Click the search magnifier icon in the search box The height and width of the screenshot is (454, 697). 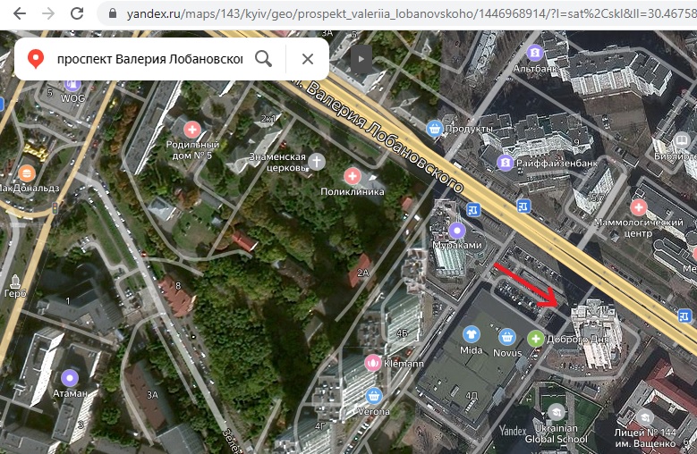click(263, 59)
